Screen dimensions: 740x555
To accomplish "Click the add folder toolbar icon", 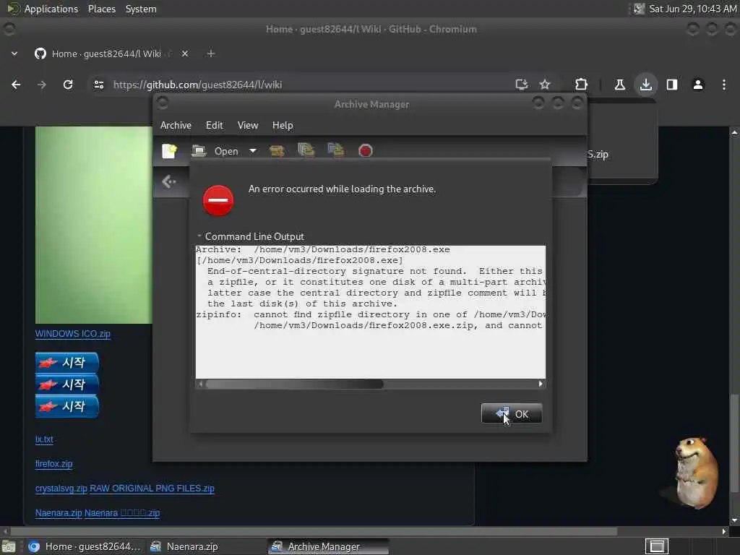I will point(335,150).
